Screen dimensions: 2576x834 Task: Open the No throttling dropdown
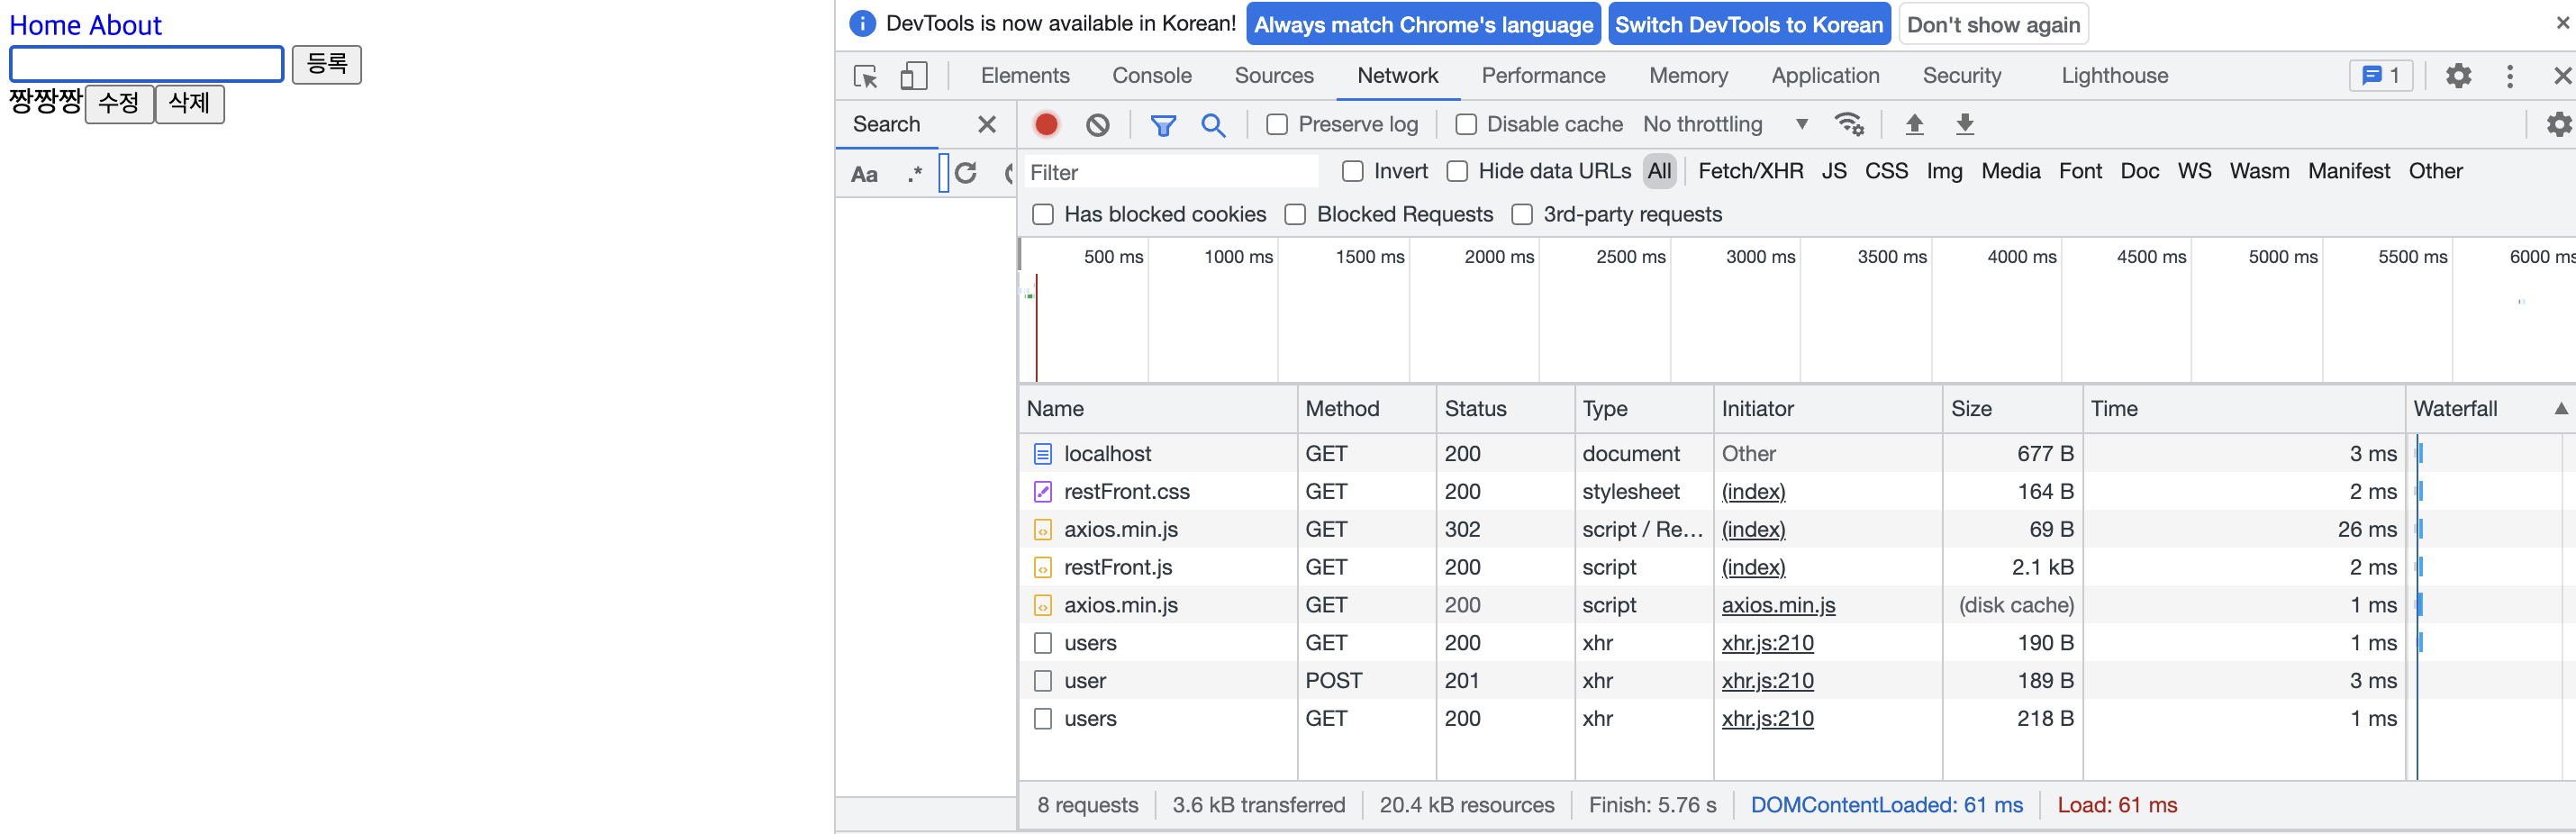(1725, 124)
